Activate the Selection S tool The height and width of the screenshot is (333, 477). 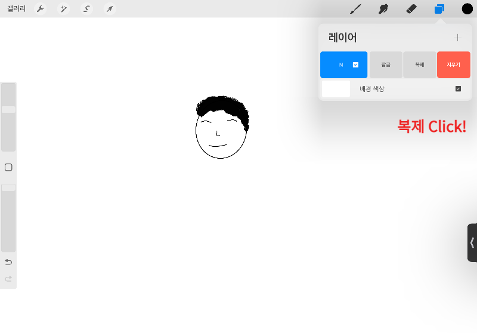click(86, 9)
